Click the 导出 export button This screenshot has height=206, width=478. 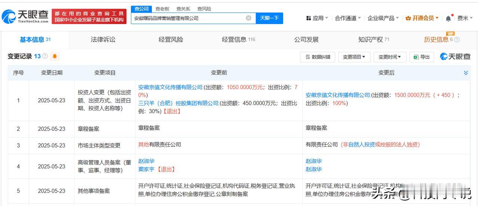422,57
